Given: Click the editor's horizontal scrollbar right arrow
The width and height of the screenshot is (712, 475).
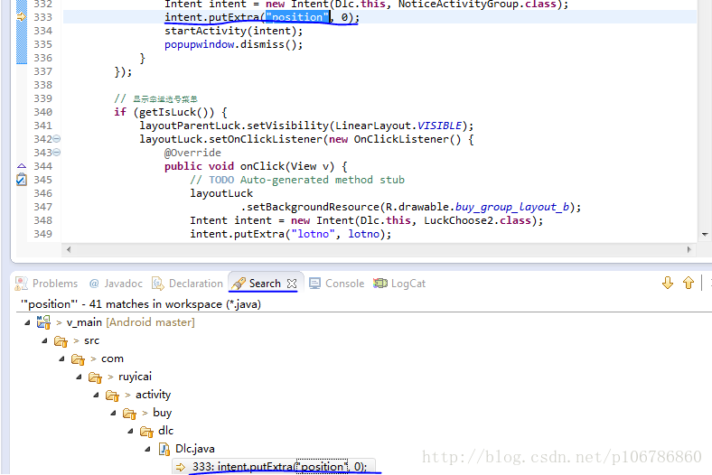Looking at the screenshot, I should click(x=689, y=249).
